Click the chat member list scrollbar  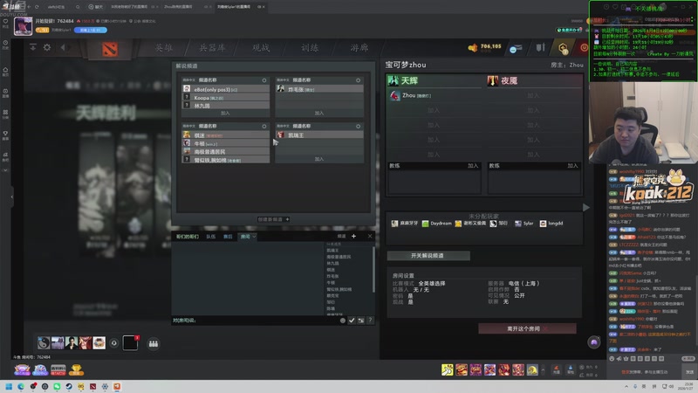tap(373, 270)
